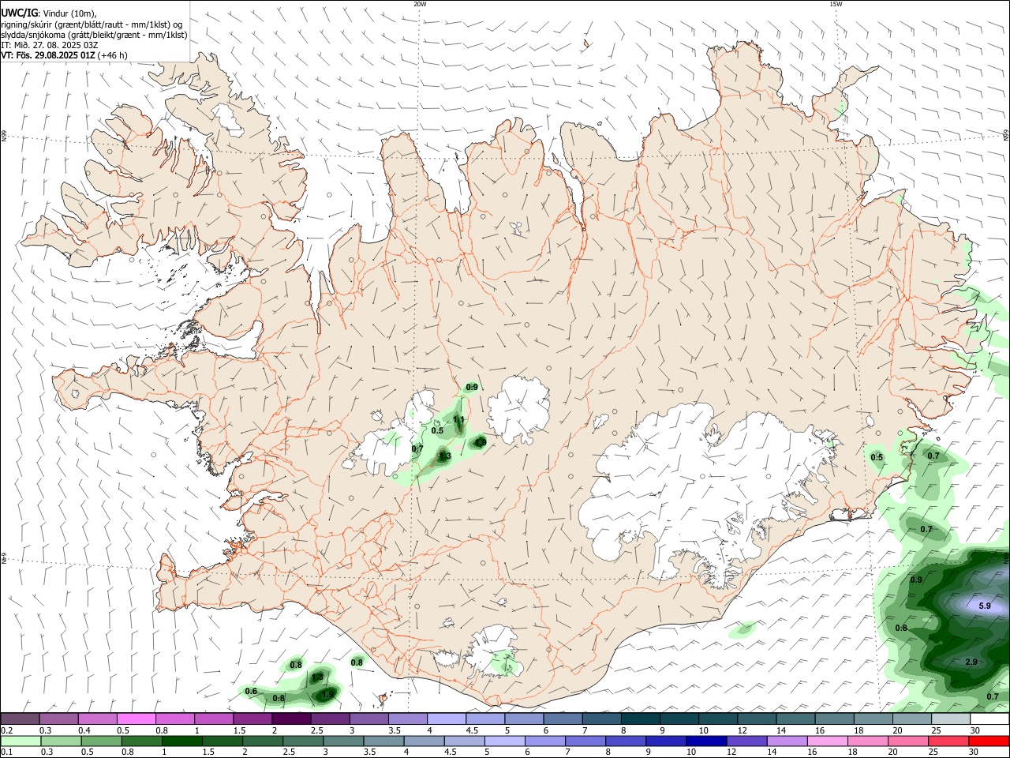1010x758 pixels.
Task: Click the '0.1' label in the rain legend
Action: coord(7,752)
